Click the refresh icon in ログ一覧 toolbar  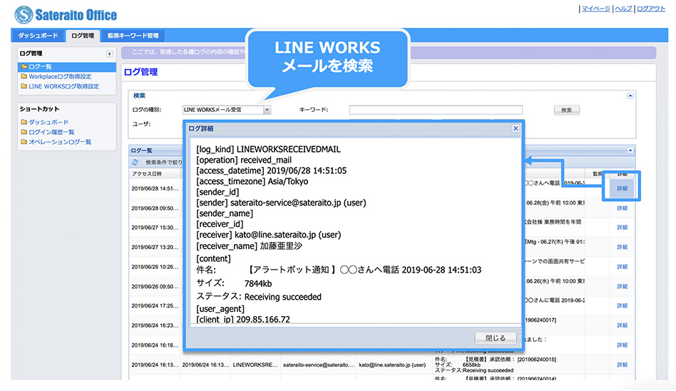point(135,162)
